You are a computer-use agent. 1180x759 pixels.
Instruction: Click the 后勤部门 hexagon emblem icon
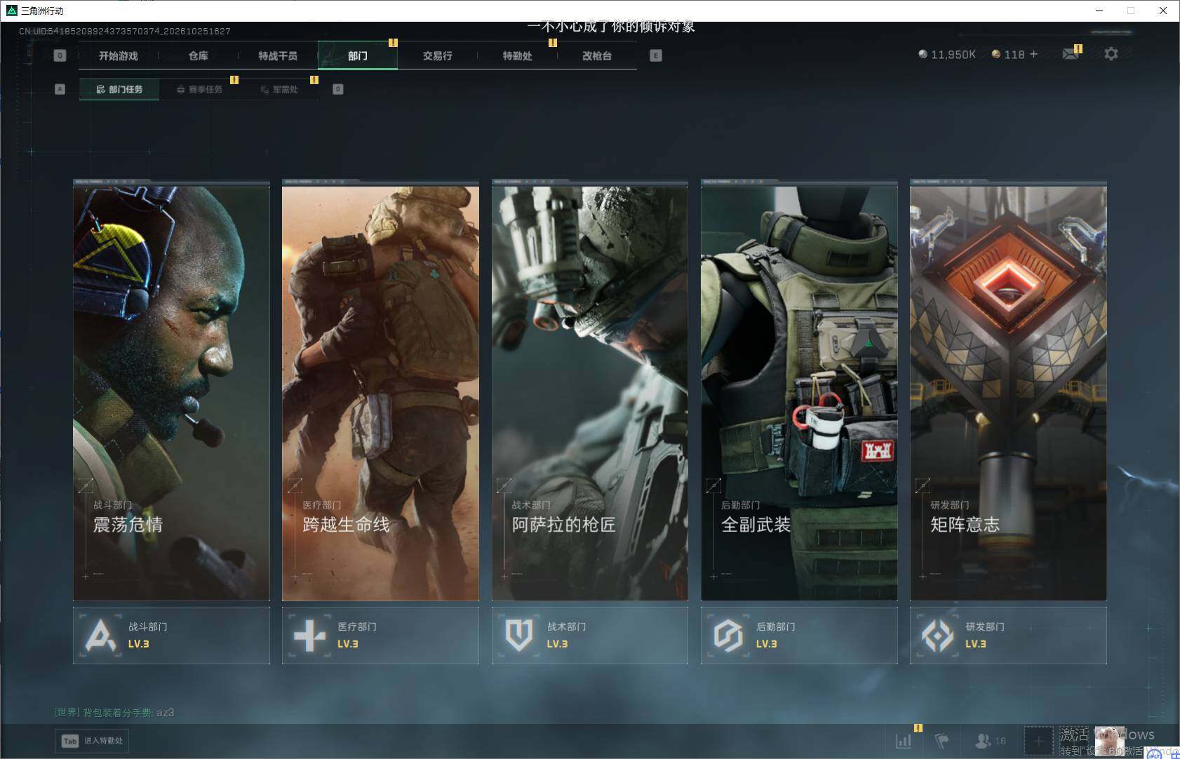[x=728, y=635]
